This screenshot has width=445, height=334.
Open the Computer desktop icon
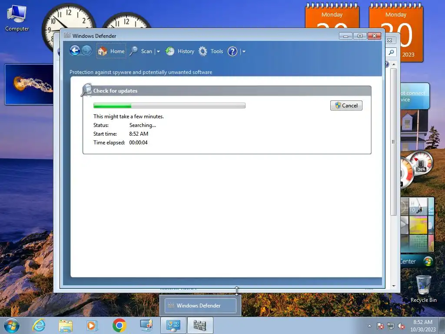[x=17, y=18]
